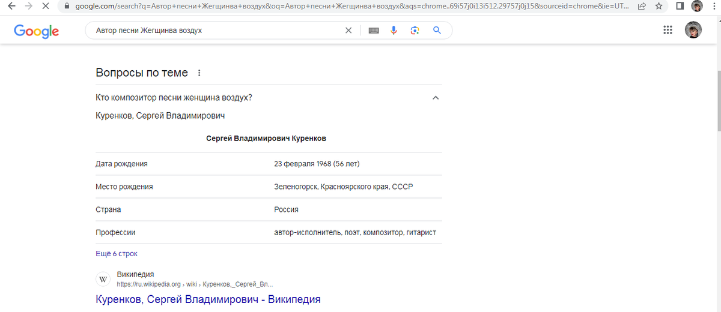Image resolution: width=721 pixels, height=312 pixels.
Task: Go to Google home via logo
Action: click(x=36, y=31)
